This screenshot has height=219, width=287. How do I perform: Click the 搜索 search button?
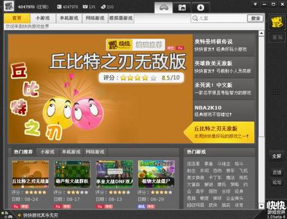[256, 18]
